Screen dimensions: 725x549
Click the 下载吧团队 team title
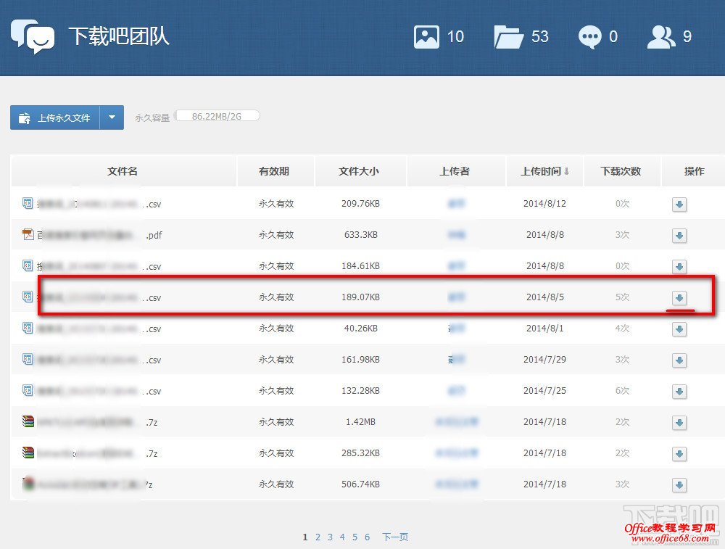tap(120, 36)
